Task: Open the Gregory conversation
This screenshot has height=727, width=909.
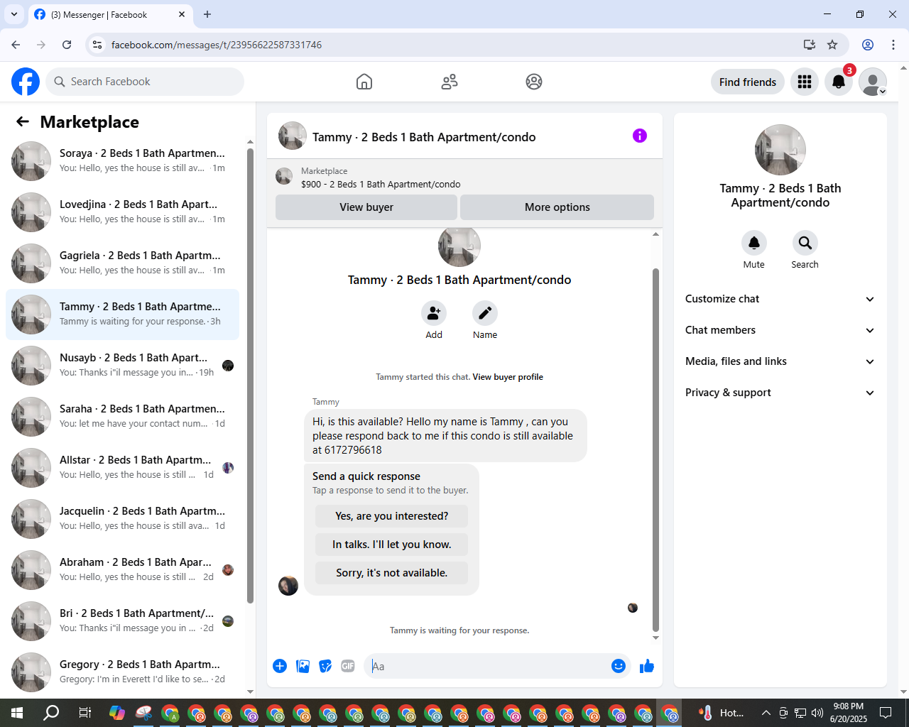Action: pyautogui.click(x=123, y=672)
